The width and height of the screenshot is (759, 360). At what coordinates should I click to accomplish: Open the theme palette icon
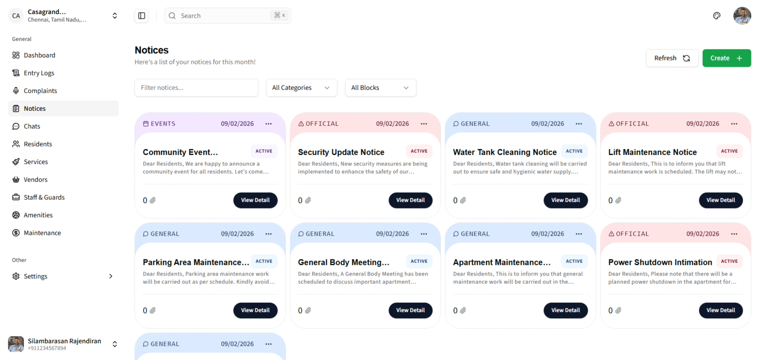717,16
